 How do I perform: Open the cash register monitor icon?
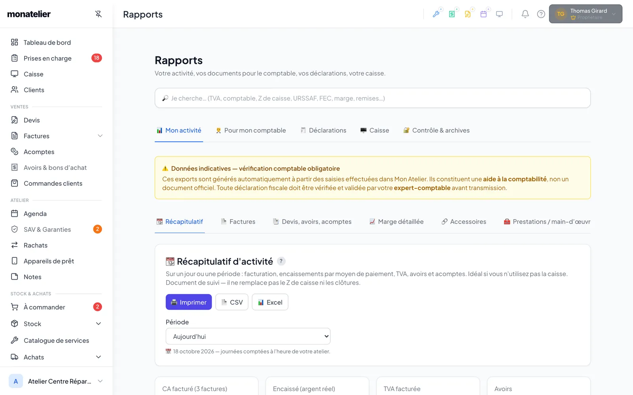coord(499,14)
